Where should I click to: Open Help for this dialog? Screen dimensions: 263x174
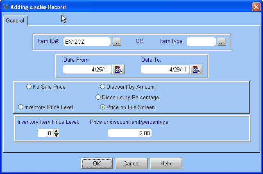[x=166, y=163]
